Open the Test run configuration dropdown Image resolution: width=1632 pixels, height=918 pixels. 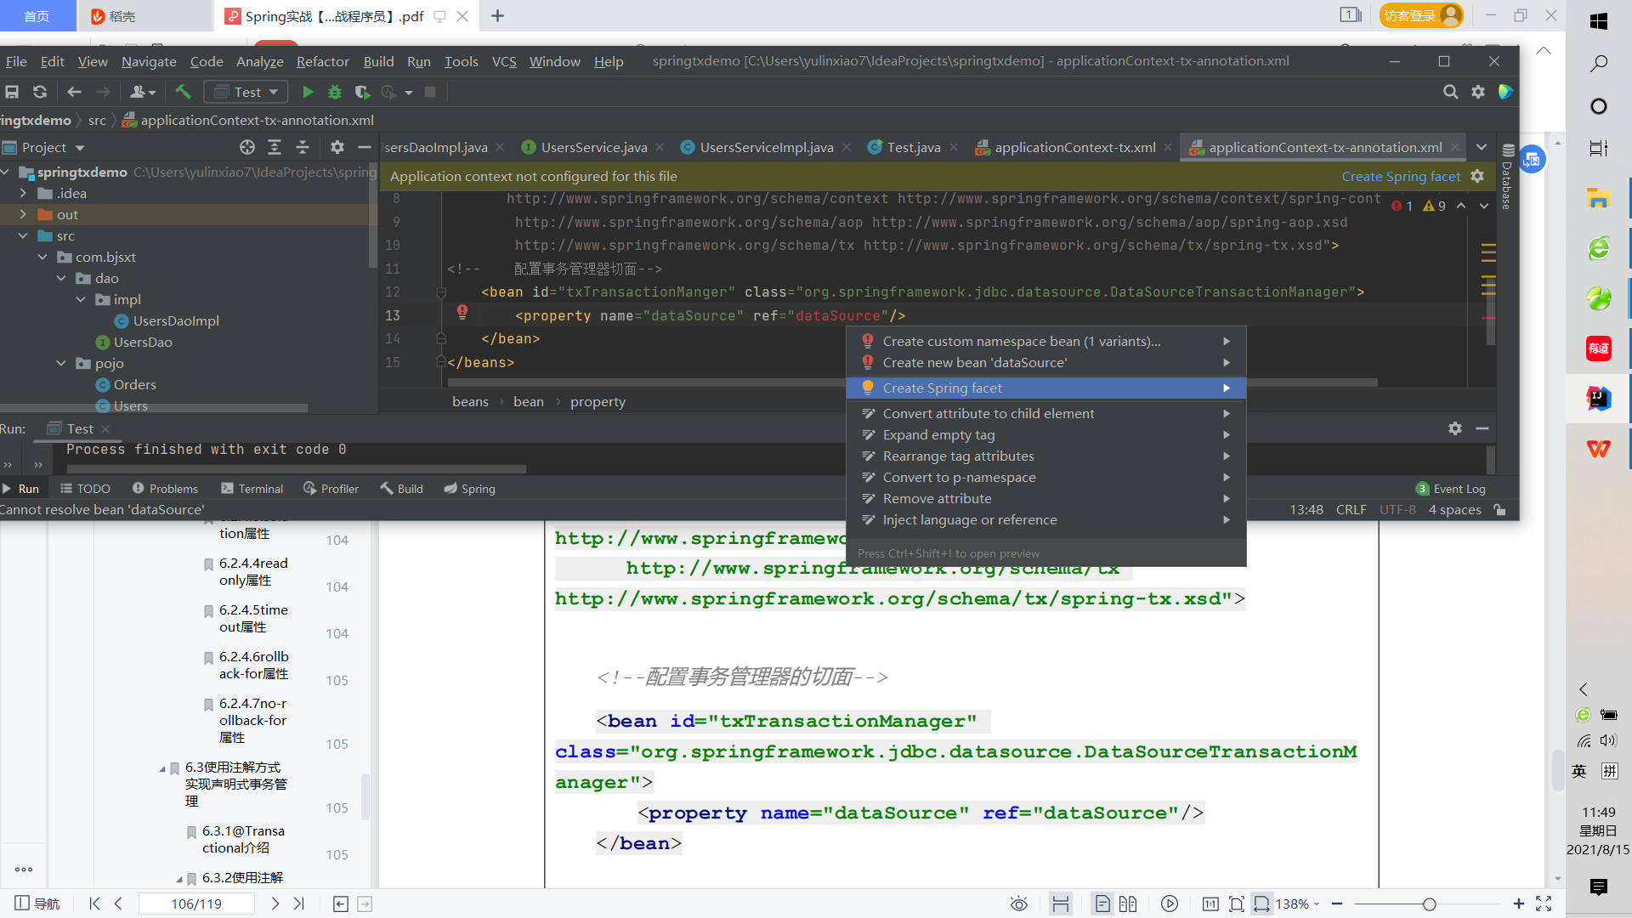pyautogui.click(x=246, y=92)
